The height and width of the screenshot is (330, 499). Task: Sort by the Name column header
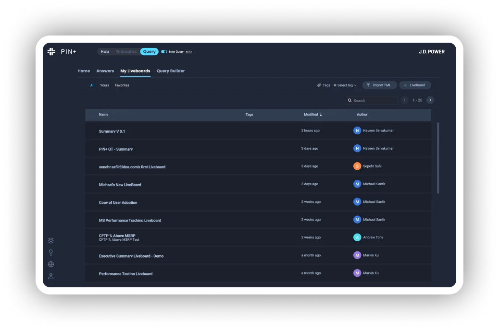point(103,114)
